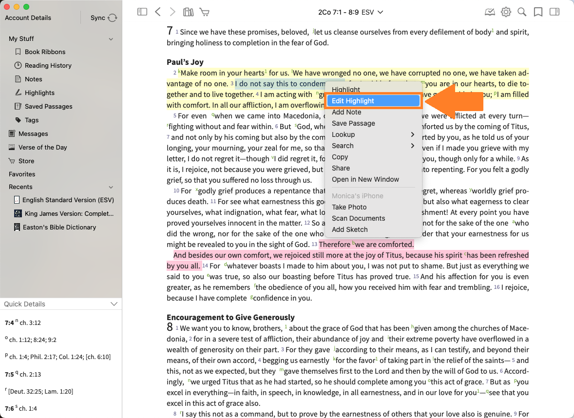This screenshot has height=418, width=574.
Task: Open the ch. 2:13 cross-reference
Action: click(30, 375)
